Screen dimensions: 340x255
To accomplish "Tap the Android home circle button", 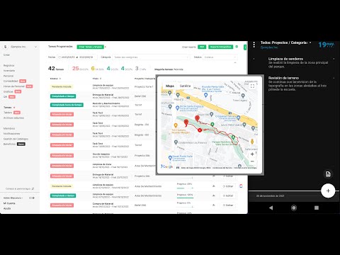I will [x=294, y=208].
